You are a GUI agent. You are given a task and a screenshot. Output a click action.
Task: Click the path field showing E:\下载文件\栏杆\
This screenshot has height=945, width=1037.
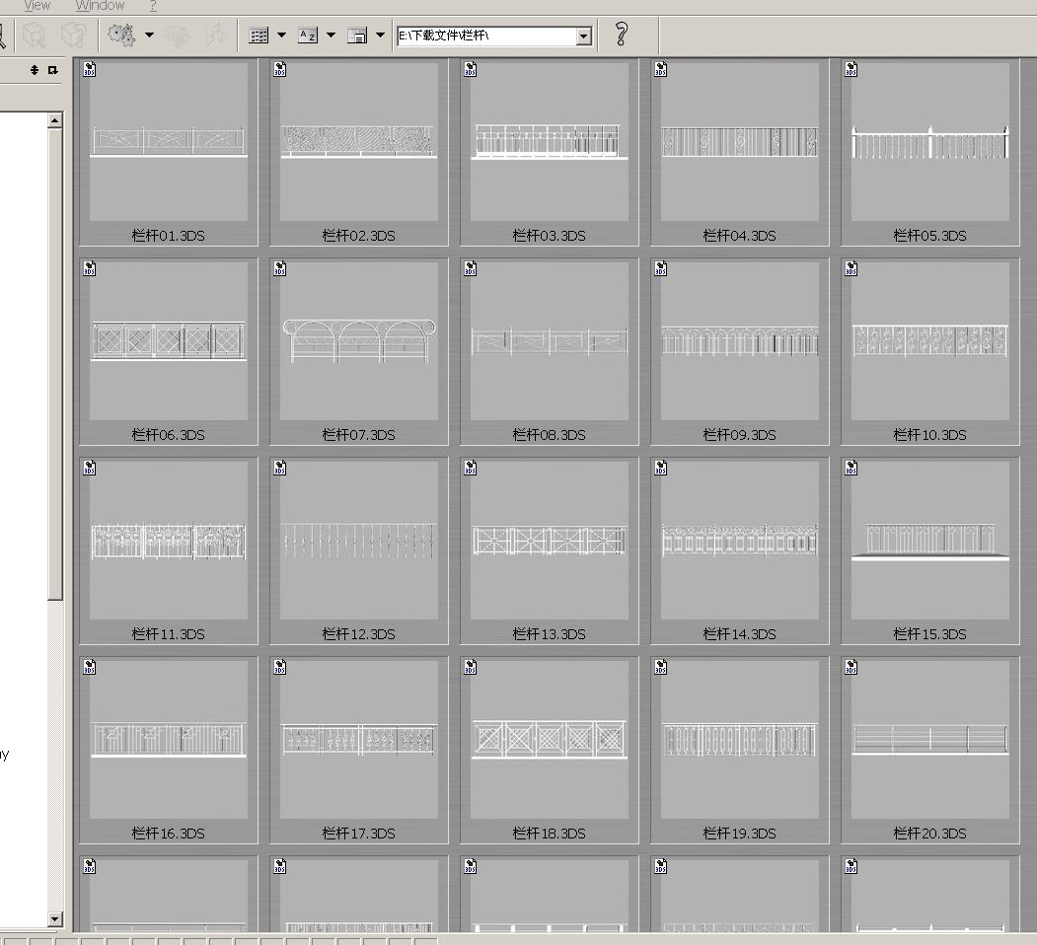tap(486, 36)
